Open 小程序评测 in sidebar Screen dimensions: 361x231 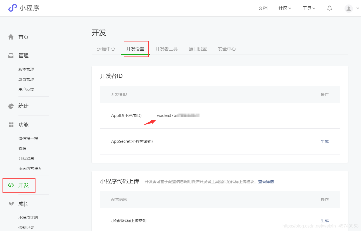pyautogui.click(x=28, y=218)
